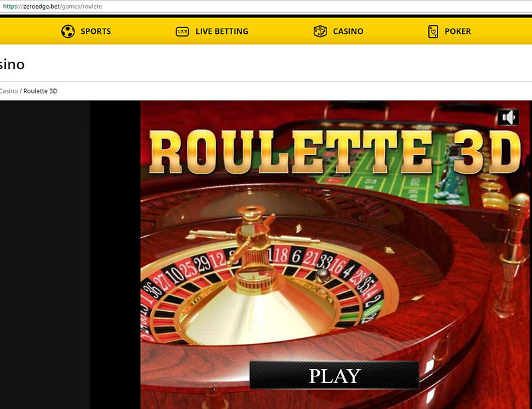Viewport: 532px width, 409px height.
Task: Click the ROULETTE 3D golden title
Action: (335, 152)
